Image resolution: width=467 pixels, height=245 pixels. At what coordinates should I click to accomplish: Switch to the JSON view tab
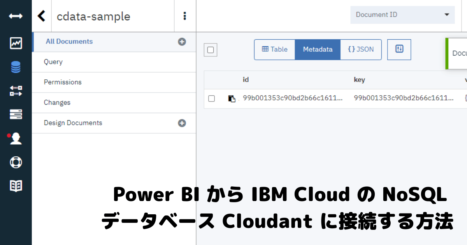pyautogui.click(x=361, y=49)
